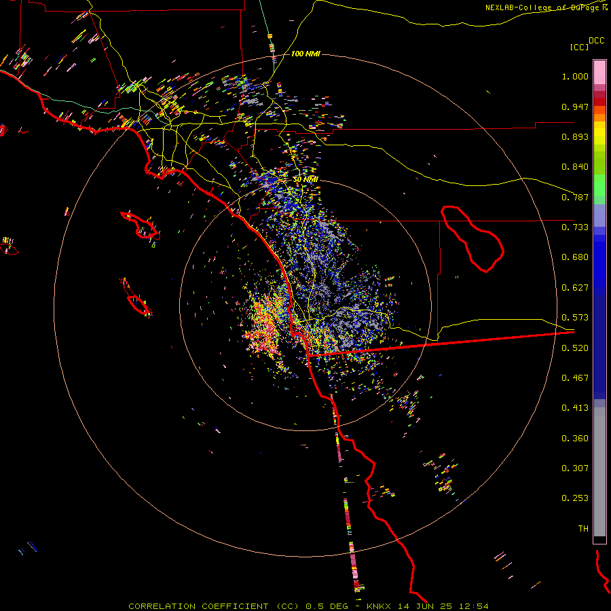
Task: Click the gray segment of the color bar
Action: [x=599, y=472]
